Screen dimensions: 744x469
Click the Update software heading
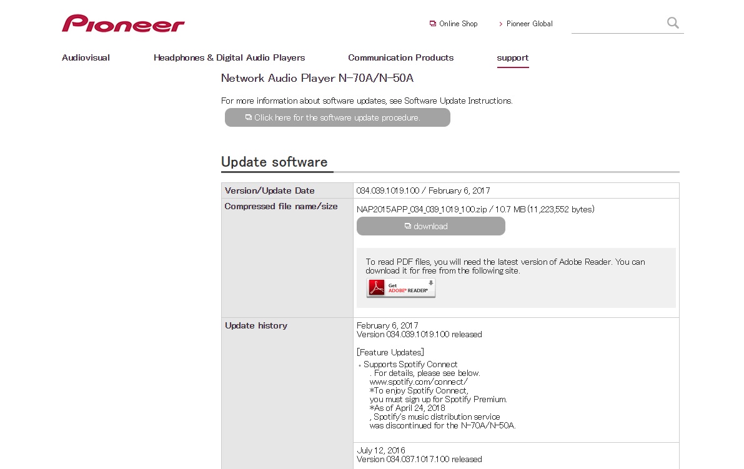tap(274, 162)
